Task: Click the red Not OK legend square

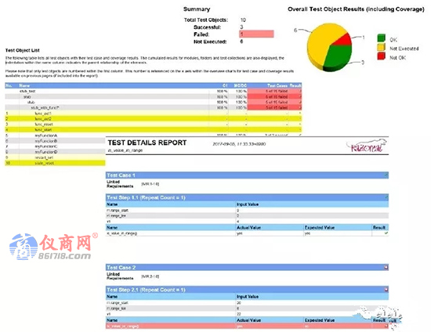Action: tap(381, 56)
